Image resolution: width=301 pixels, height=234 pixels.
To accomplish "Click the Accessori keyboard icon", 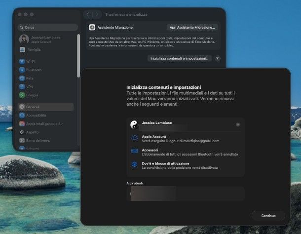I will [134, 151].
